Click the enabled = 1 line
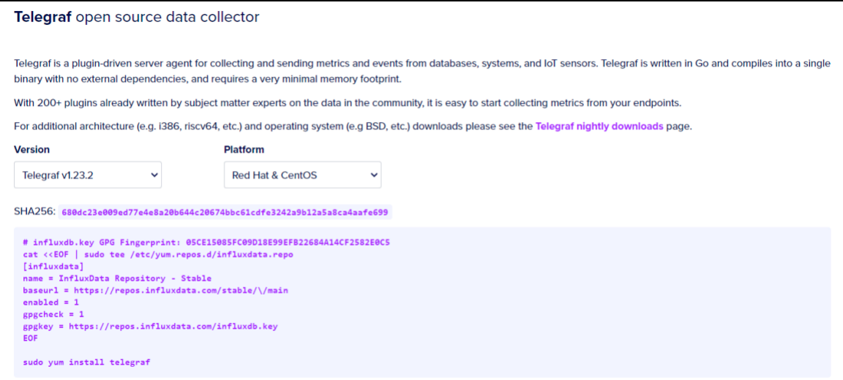Screen dimensions: 843x380 (50, 303)
